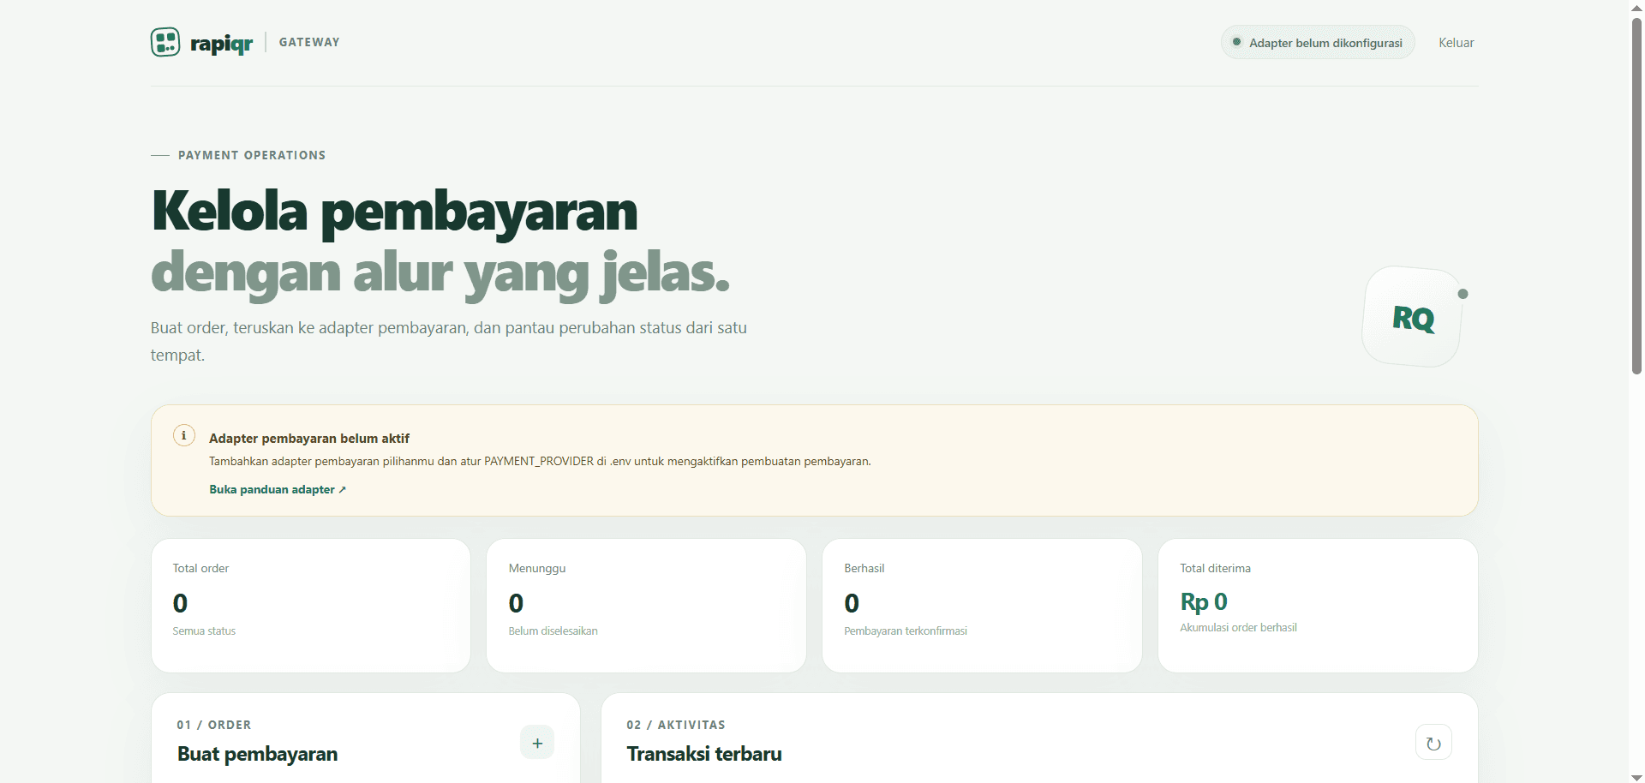Click the rapiqr brand name
Image resolution: width=1645 pixels, height=783 pixels.
coord(221,43)
